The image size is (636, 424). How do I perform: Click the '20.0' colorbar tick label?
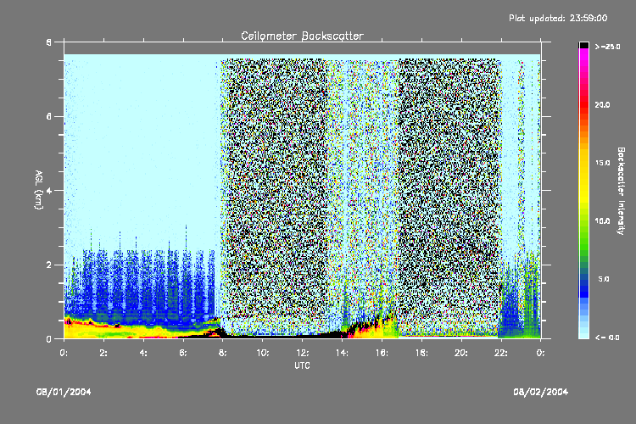pos(602,104)
